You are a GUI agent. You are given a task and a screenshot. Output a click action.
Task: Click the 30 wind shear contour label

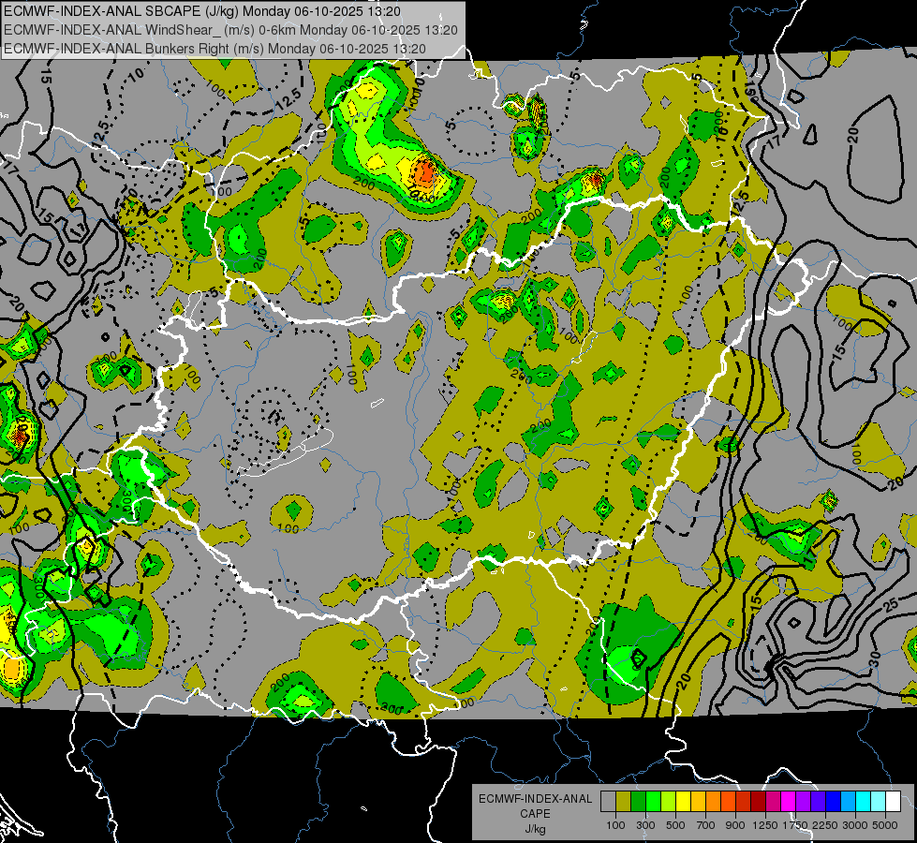click(x=875, y=658)
